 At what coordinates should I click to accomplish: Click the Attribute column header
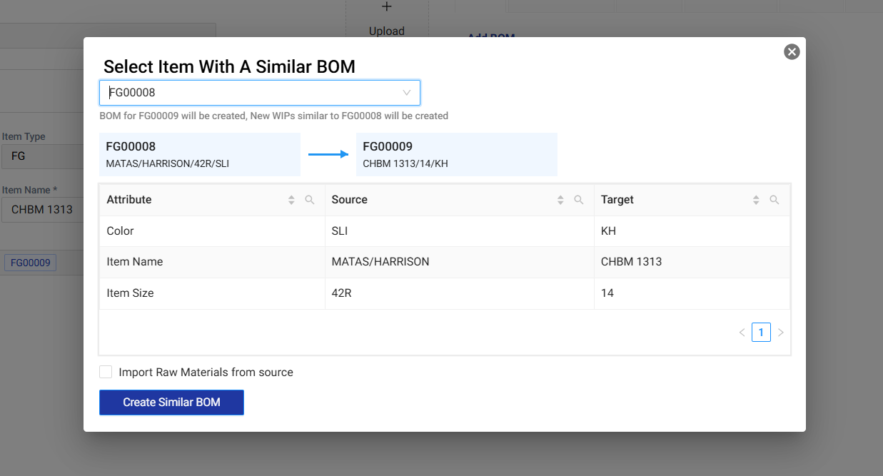129,200
